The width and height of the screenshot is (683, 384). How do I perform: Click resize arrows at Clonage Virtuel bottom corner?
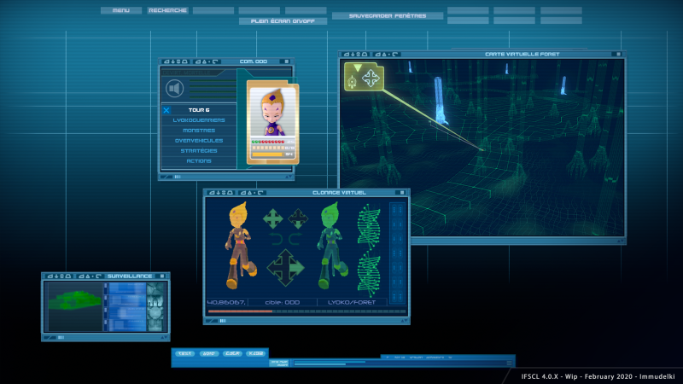404,321
